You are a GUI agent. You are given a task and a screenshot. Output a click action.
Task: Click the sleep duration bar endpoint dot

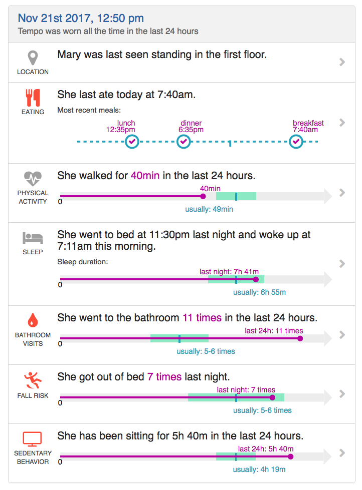point(256,279)
